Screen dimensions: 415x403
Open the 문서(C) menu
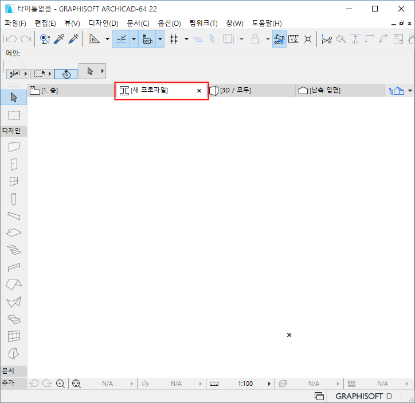click(x=138, y=24)
